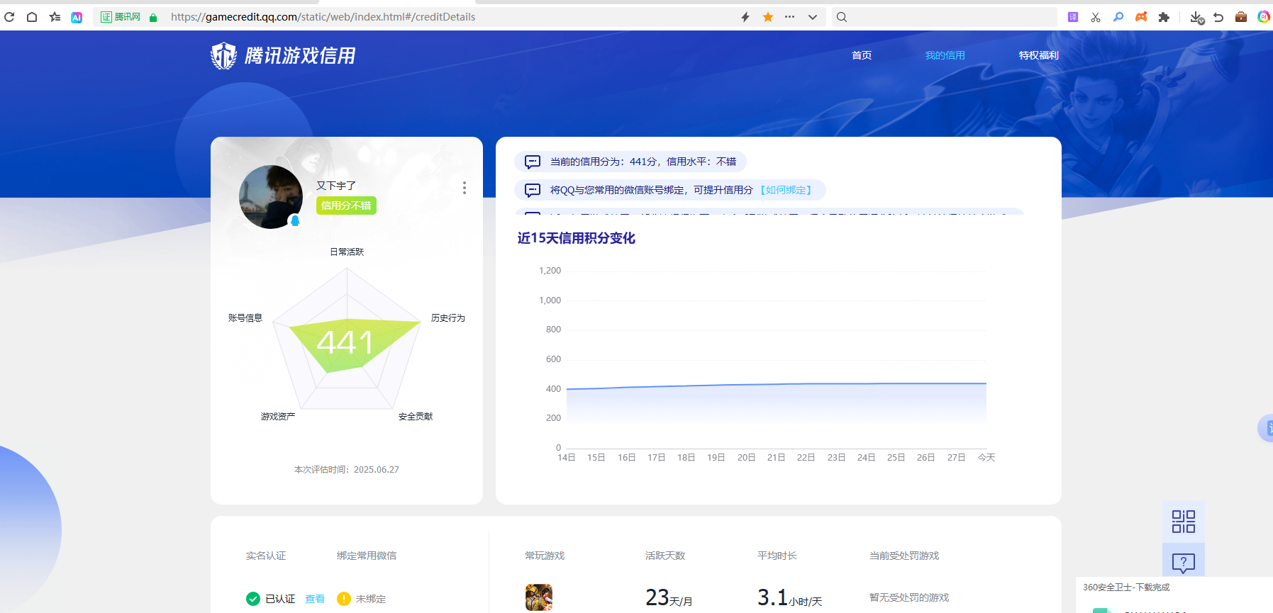Click chat icon beside WeChat binding message

click(533, 190)
